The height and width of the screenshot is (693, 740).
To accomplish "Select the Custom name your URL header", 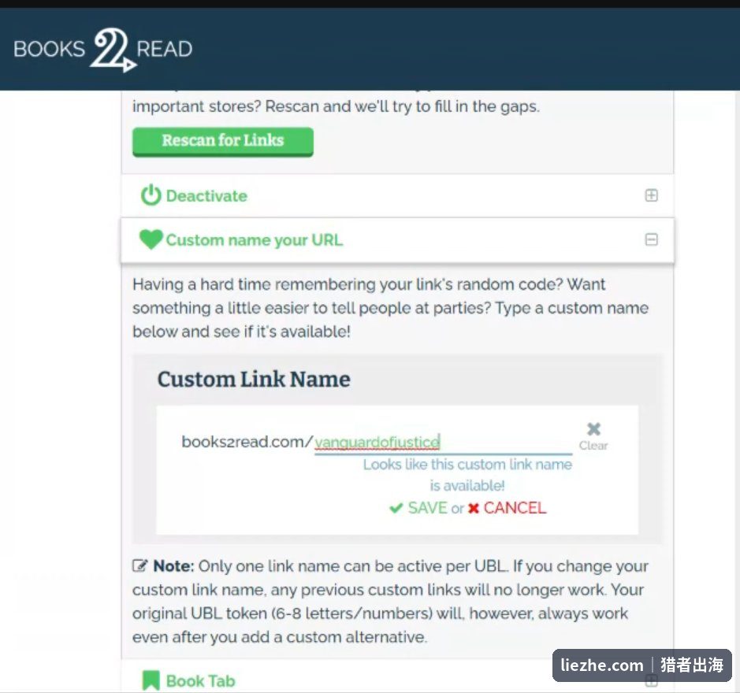I will coord(397,240).
